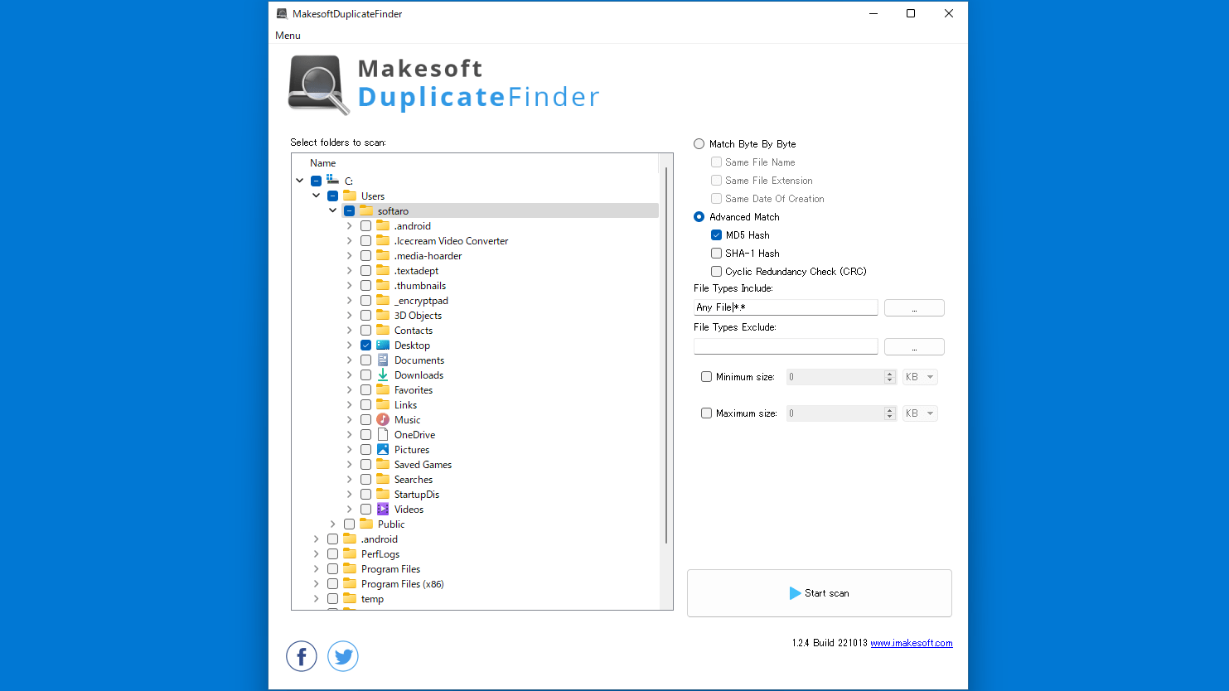Image resolution: width=1229 pixels, height=691 pixels.
Task: Open the Maximum size KB unit dropdown
Action: click(x=920, y=413)
